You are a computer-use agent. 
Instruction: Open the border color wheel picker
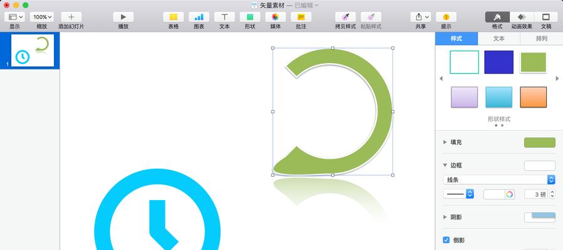click(509, 194)
